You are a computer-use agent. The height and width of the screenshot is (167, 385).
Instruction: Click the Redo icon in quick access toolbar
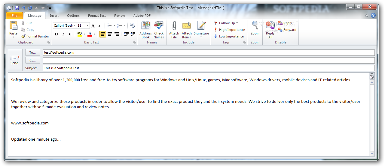(30, 8)
